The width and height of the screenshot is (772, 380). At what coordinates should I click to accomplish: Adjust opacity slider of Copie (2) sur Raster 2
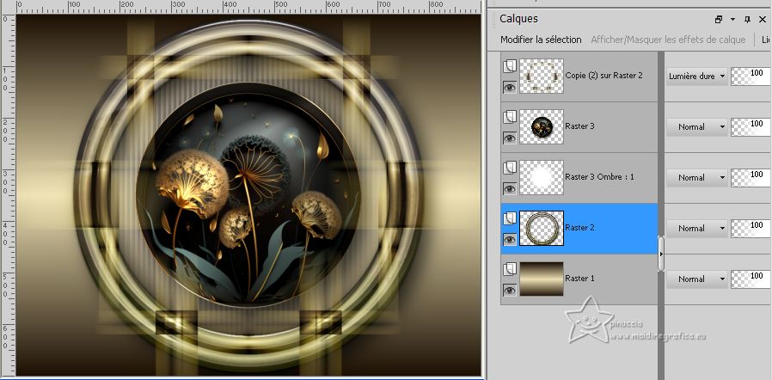(x=751, y=77)
